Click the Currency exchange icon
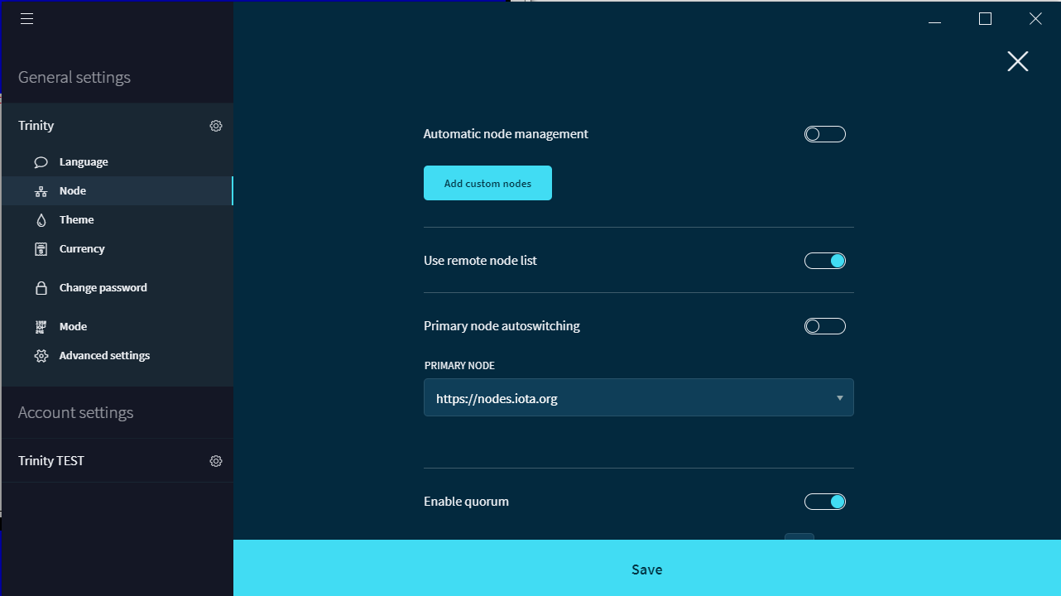This screenshot has width=1061, height=596. pos(40,248)
